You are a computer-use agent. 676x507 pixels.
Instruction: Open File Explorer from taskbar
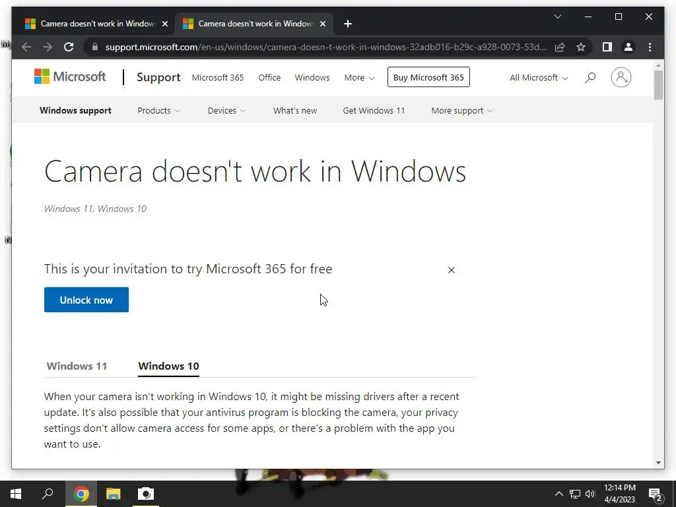click(x=114, y=494)
